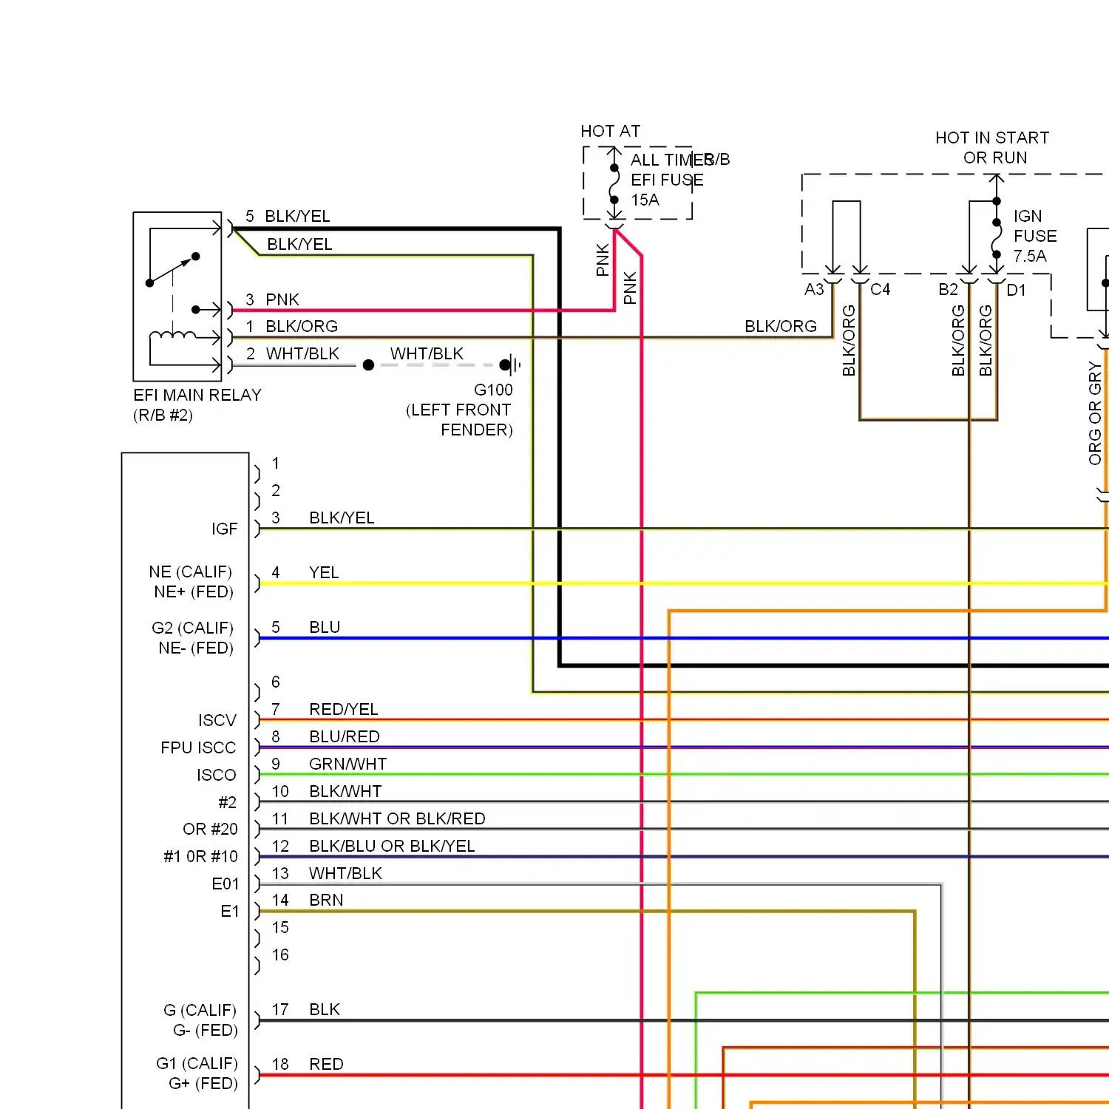Click pin number '15' on the connector

(280, 928)
